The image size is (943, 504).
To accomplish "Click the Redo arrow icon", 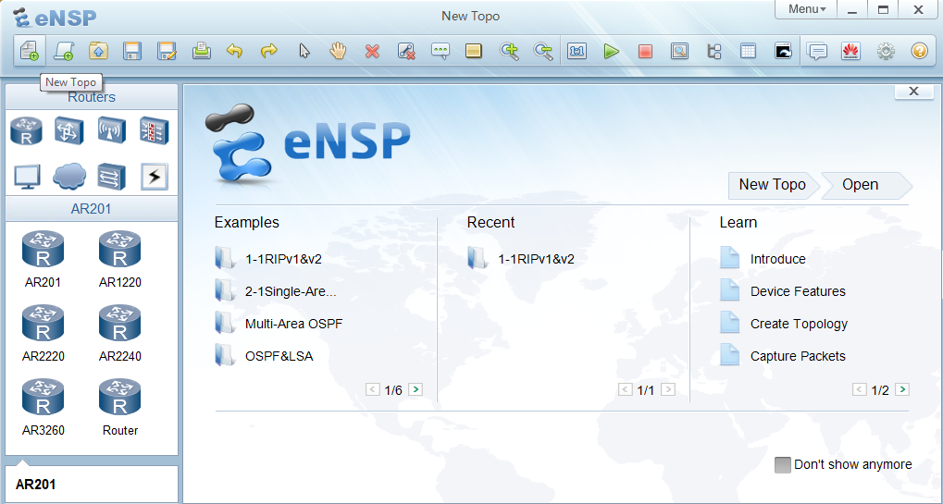I will click(268, 51).
